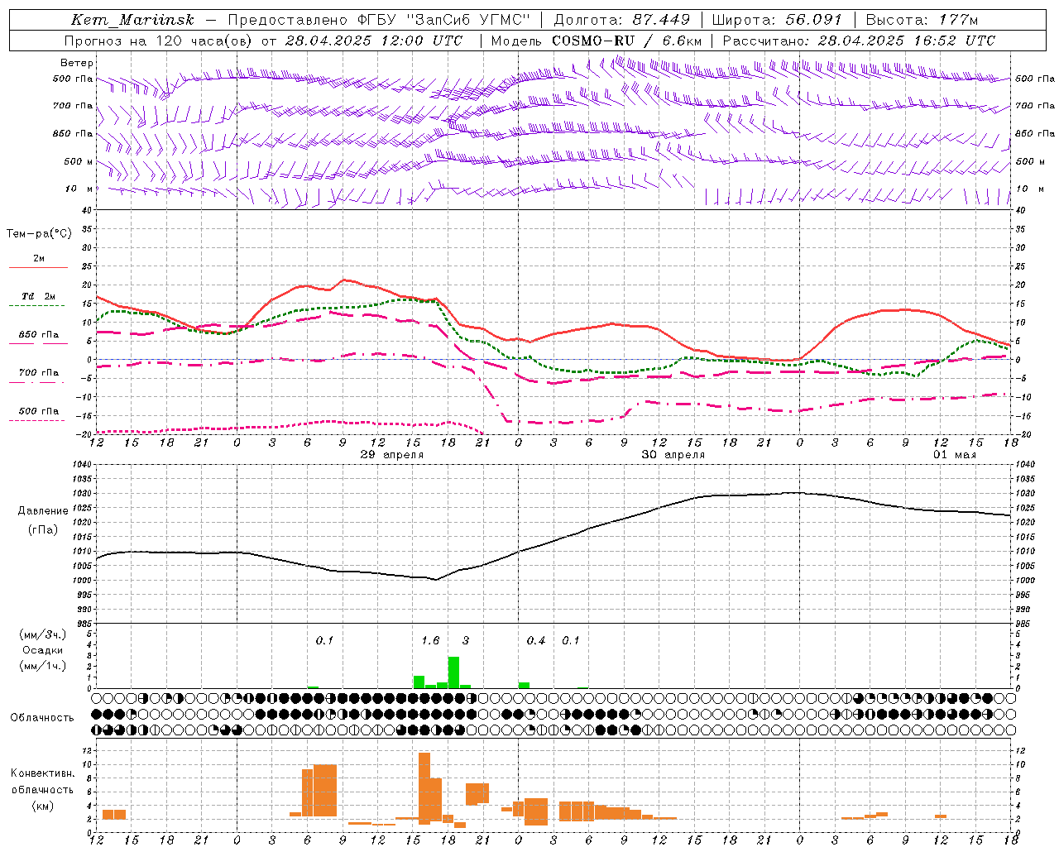
Task: Select the 1.6 precipitation total value
Action: (430, 641)
